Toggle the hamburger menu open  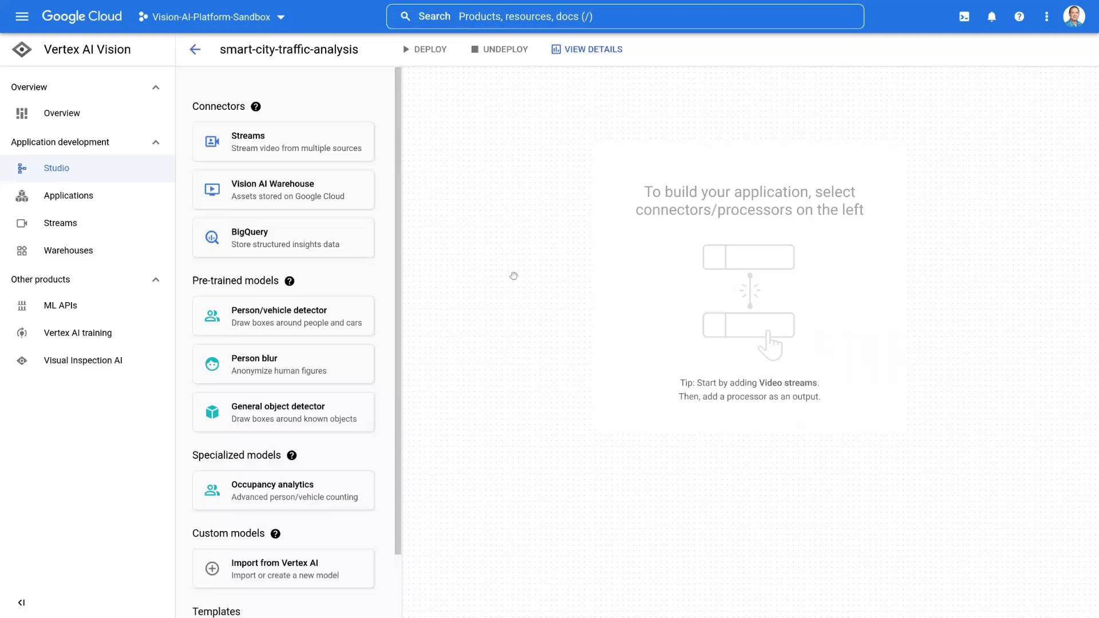[x=21, y=17]
